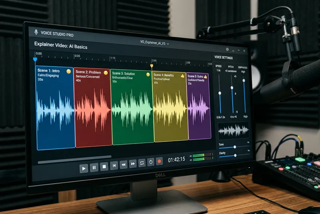
Task: Click the waveform preview in Voice Settings
Action: (x=233, y=131)
